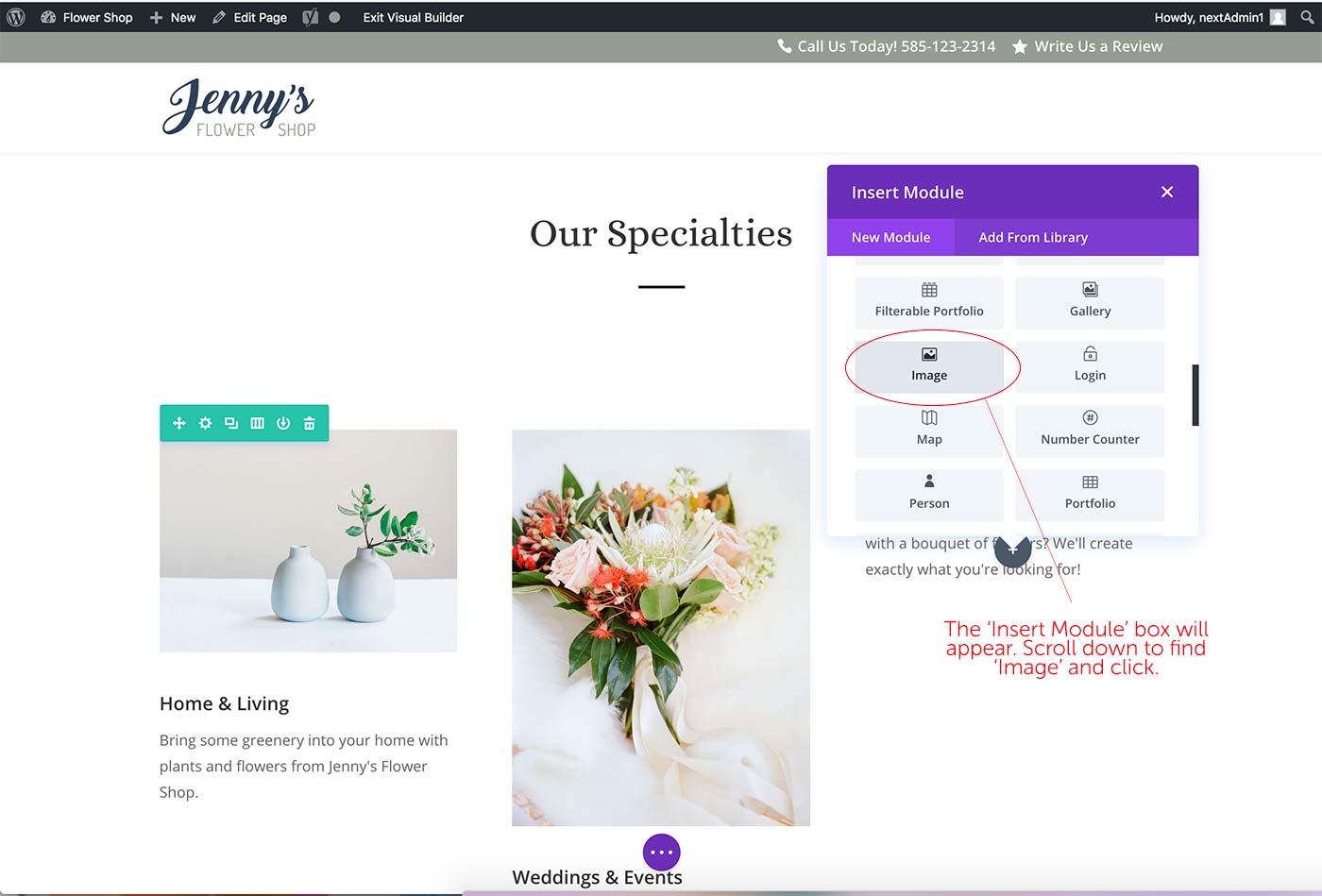Select the New Module tab
1322x896 pixels.
click(890, 237)
